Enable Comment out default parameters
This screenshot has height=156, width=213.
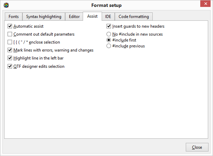pos(10,34)
